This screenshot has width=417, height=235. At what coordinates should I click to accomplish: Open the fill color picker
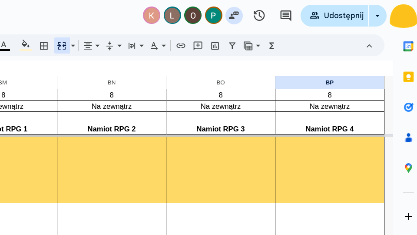pos(26,45)
